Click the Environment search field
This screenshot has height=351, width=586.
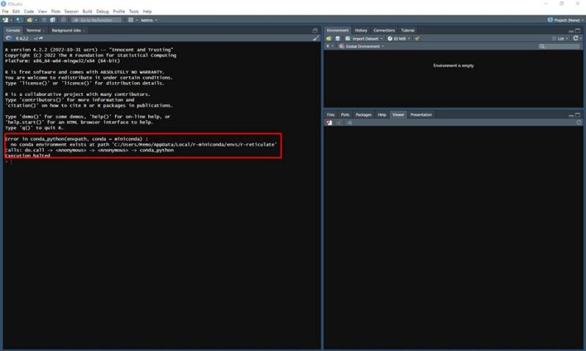[x=559, y=46]
